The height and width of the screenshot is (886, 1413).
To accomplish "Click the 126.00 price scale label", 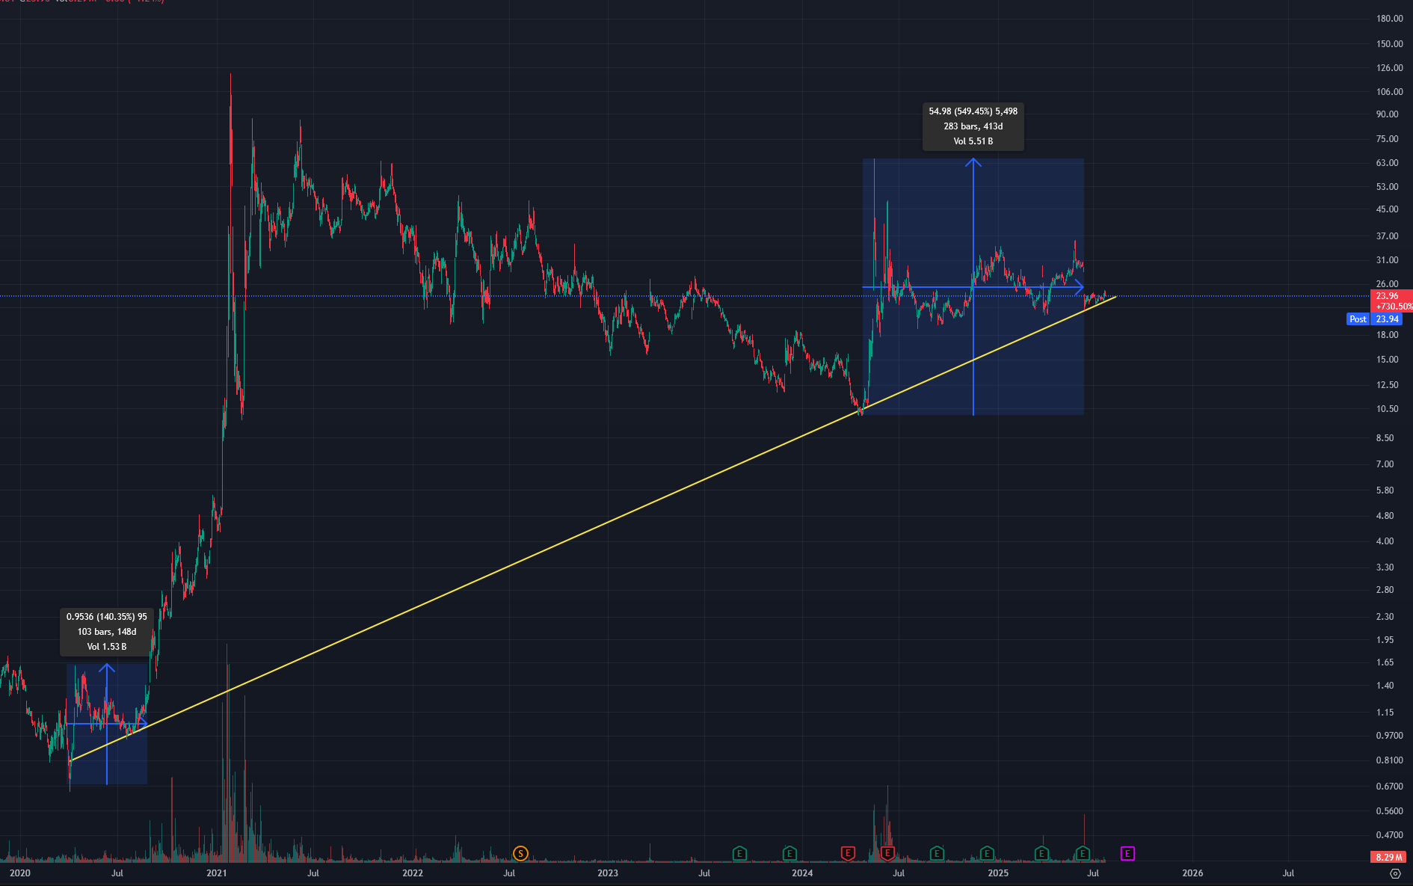I will tap(1389, 68).
